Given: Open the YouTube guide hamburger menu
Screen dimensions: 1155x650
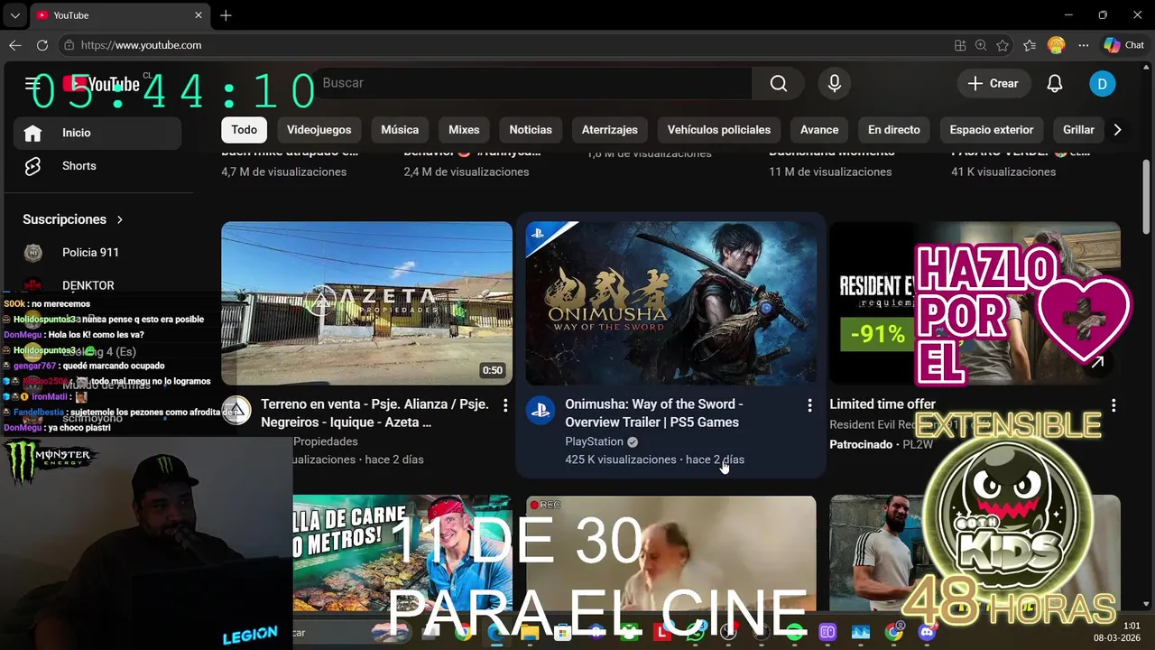Looking at the screenshot, I should 32,83.
